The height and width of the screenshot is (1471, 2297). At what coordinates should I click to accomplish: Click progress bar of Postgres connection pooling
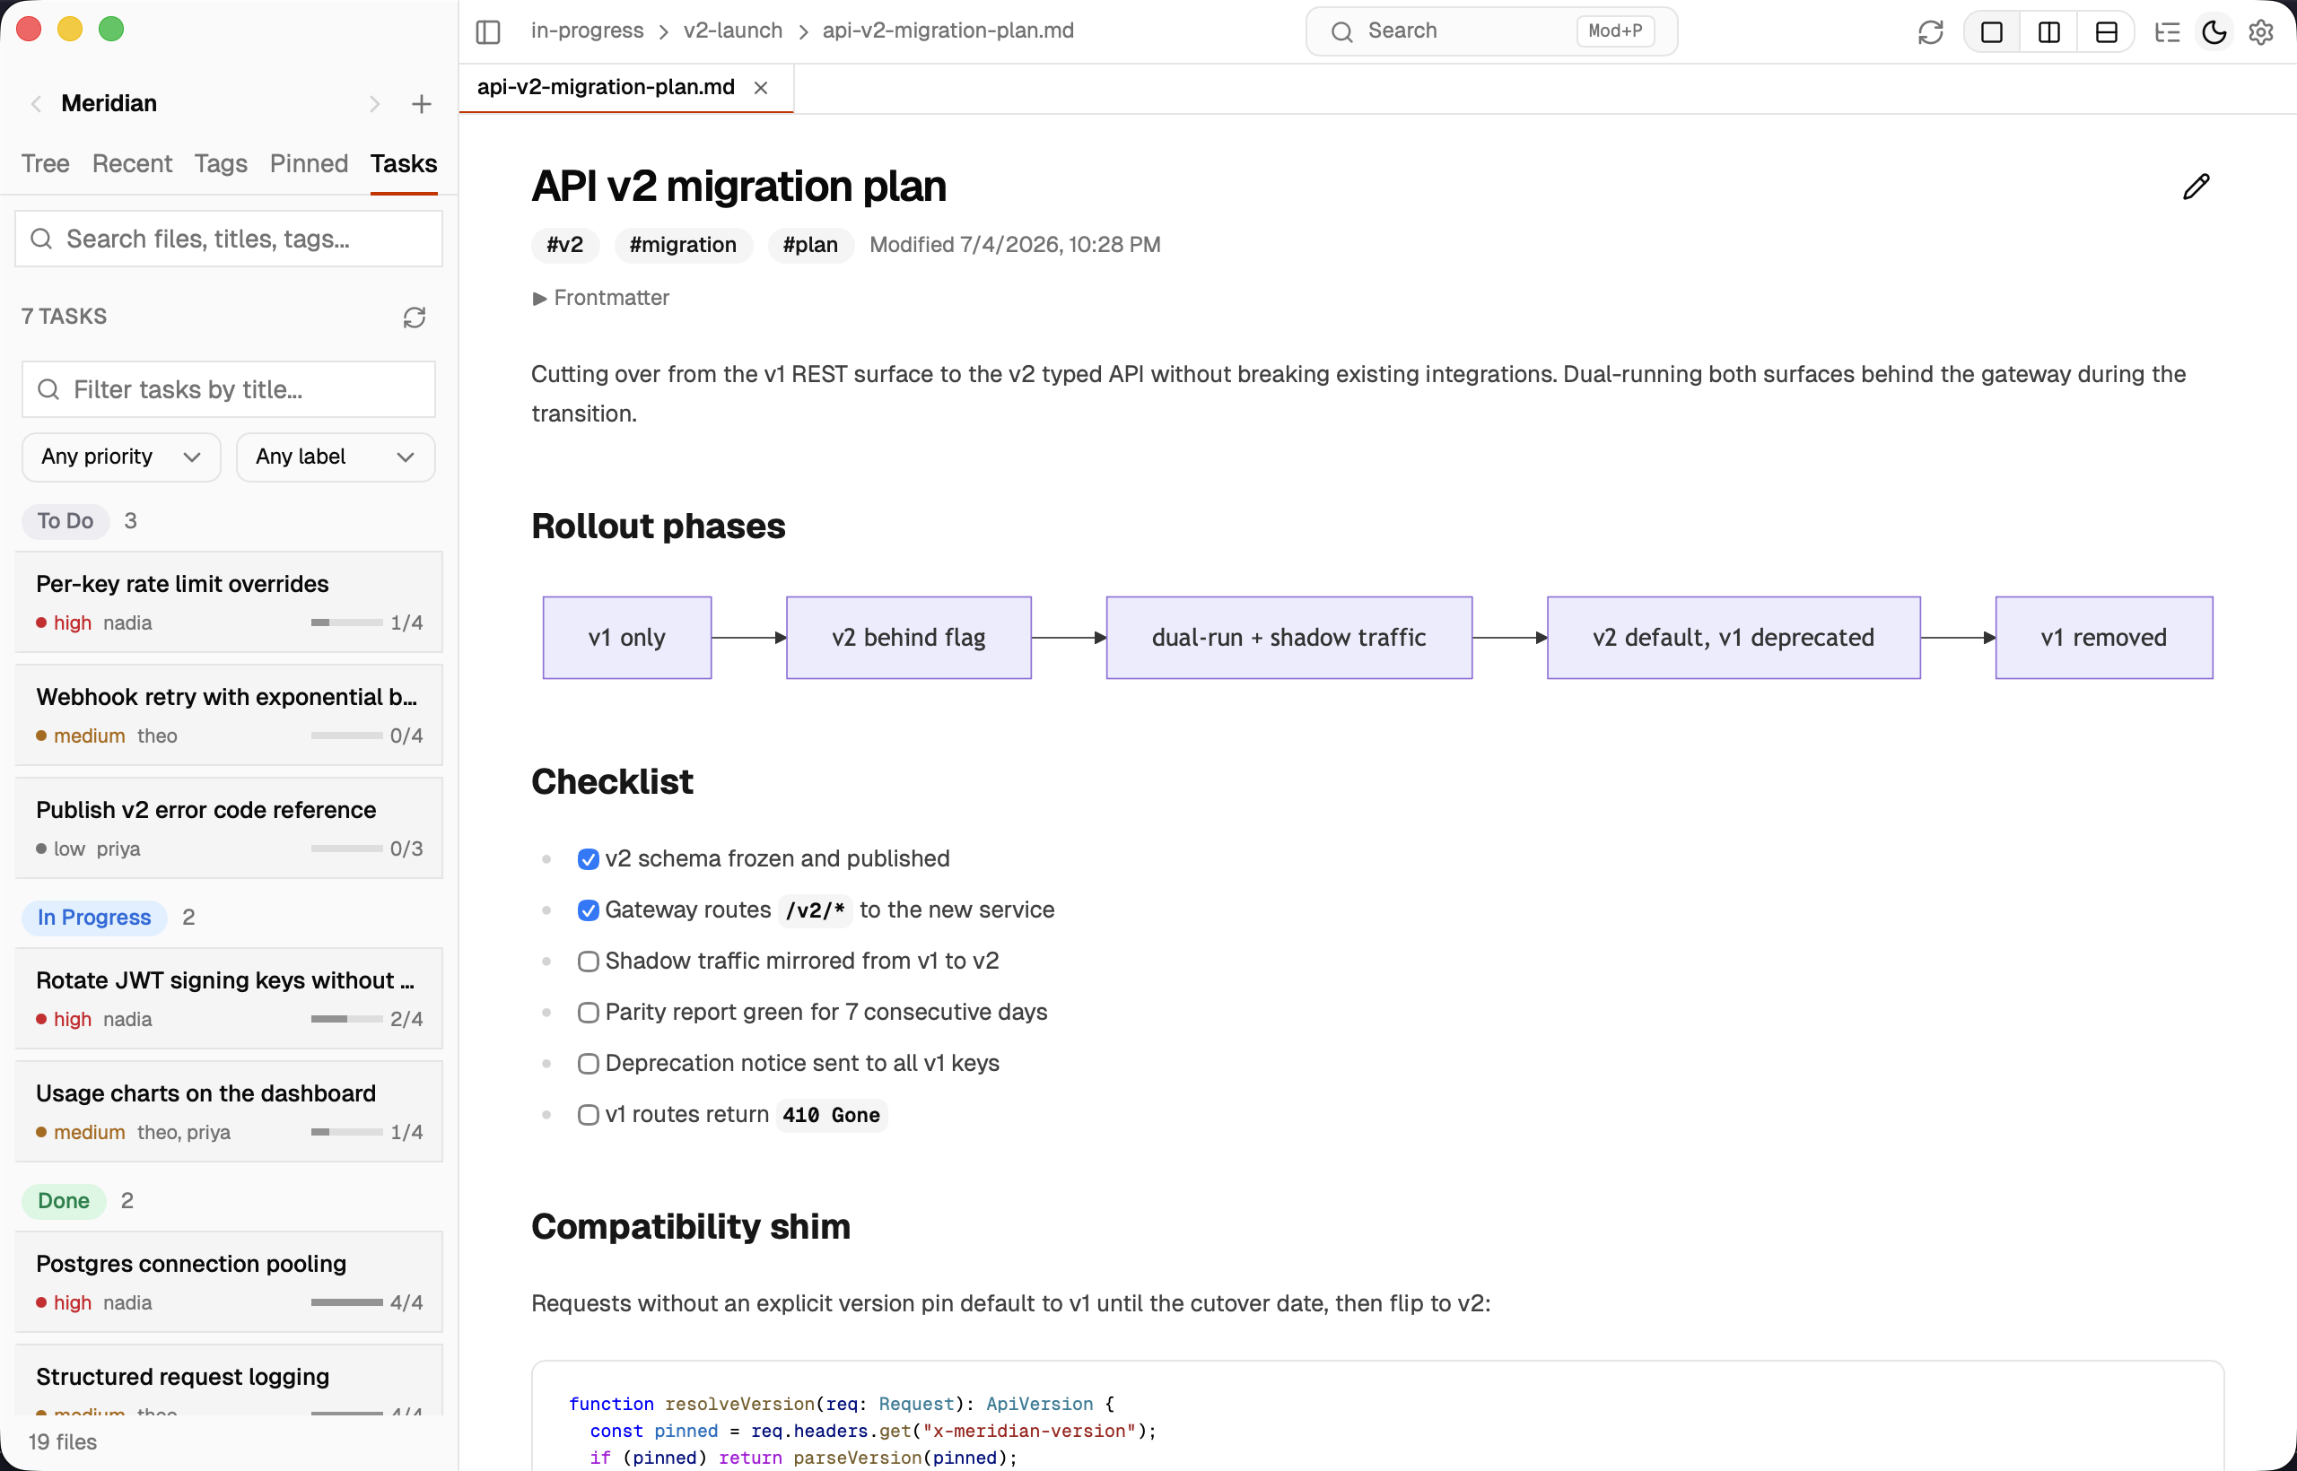(x=347, y=1303)
